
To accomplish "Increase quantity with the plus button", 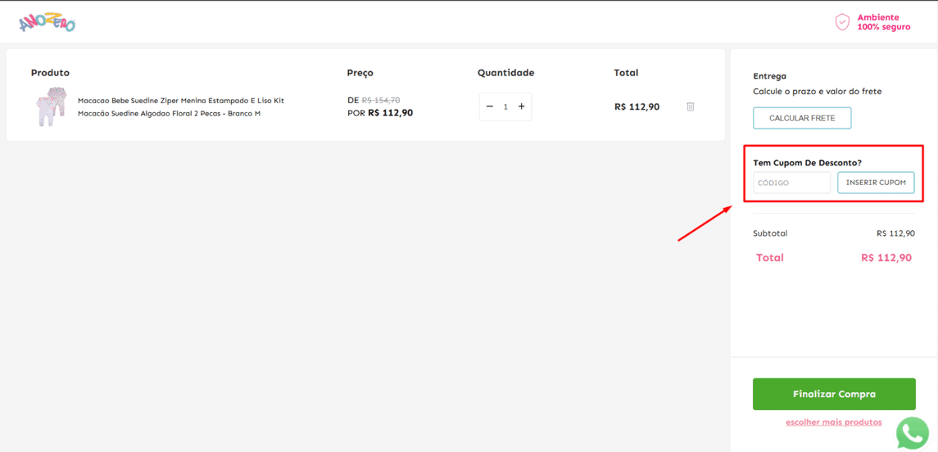I will [521, 106].
